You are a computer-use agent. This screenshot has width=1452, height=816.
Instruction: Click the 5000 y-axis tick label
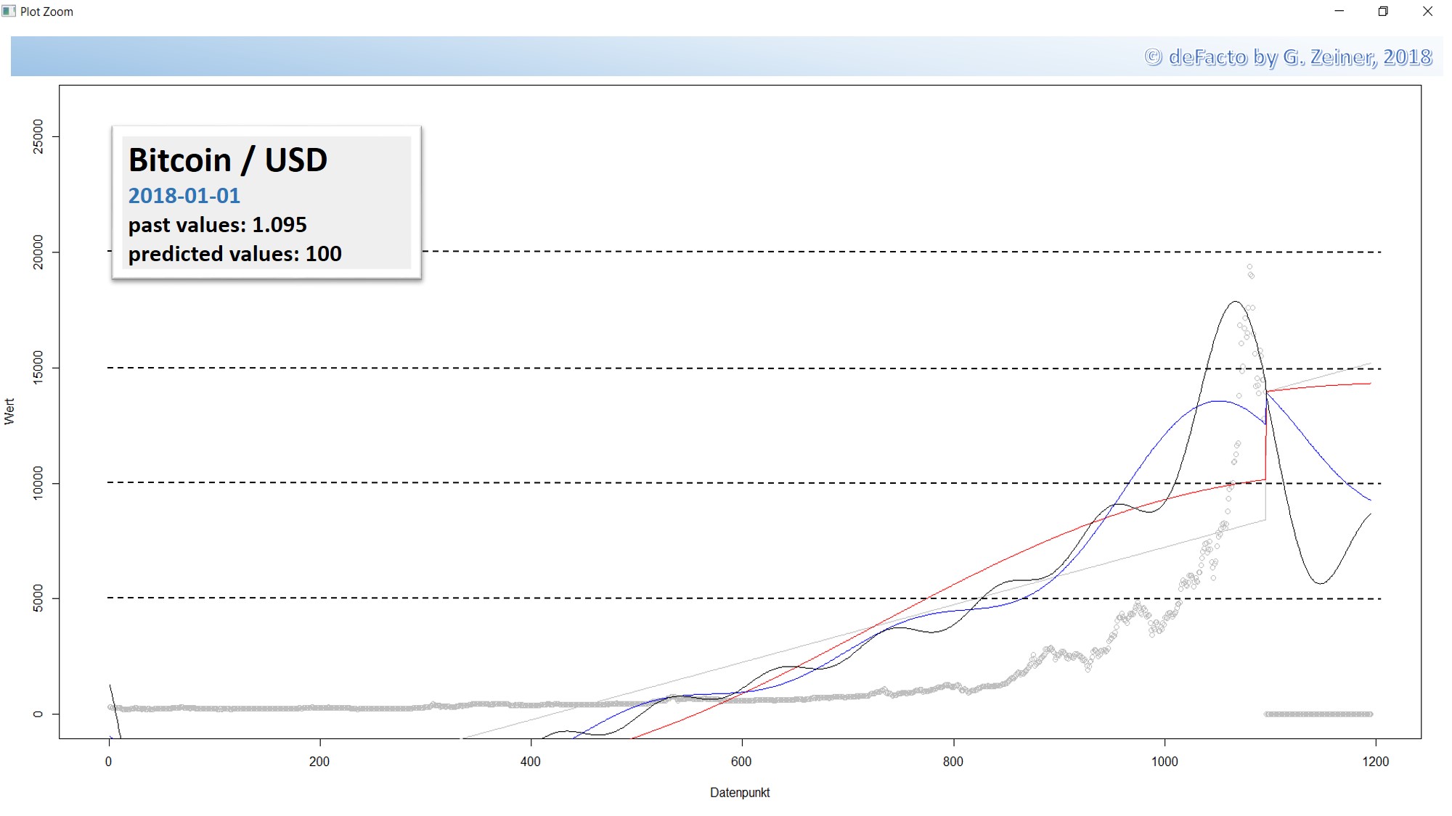click(38, 598)
